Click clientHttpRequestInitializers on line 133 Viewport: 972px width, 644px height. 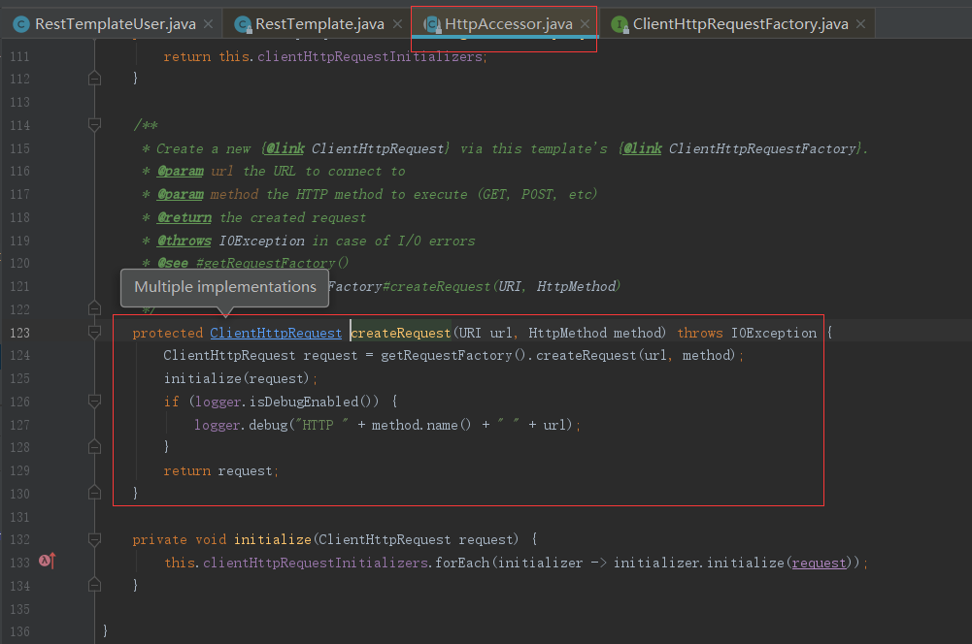point(316,563)
